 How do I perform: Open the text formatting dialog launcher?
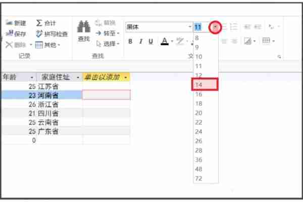coord(279,57)
